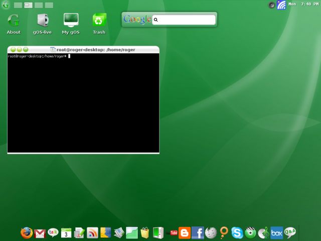The width and height of the screenshot is (321, 241).
Task: Open the Google Calendar dock icon
Action: 66,233
